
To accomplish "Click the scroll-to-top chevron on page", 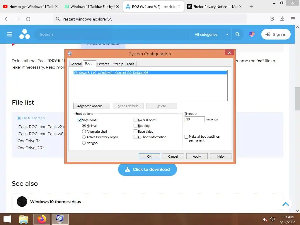I will tap(286, 204).
